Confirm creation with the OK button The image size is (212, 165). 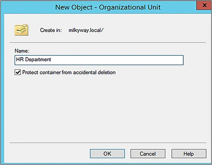107,153
